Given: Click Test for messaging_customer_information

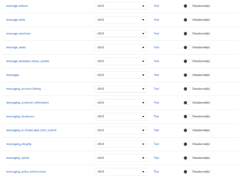Looking at the screenshot, I should click(156, 102).
